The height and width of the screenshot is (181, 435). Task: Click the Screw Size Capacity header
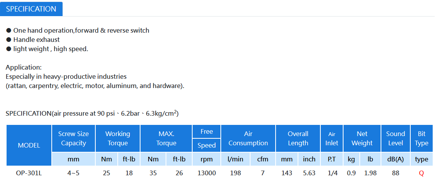click(x=73, y=138)
